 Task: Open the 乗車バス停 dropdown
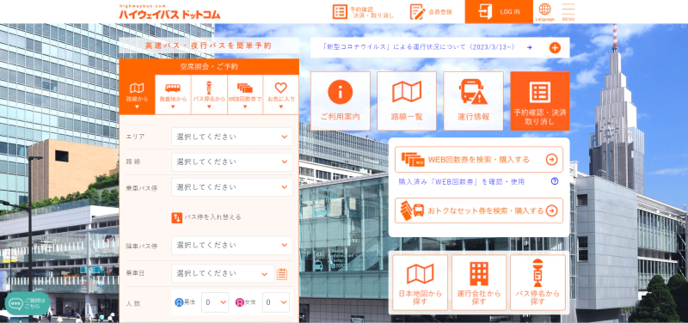[x=231, y=187]
